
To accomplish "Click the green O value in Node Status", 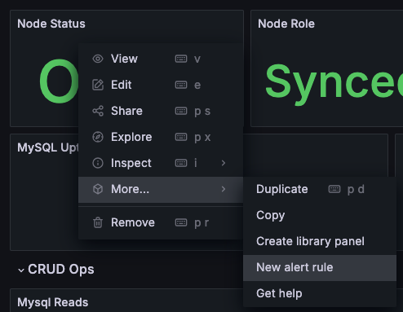I will (x=60, y=81).
